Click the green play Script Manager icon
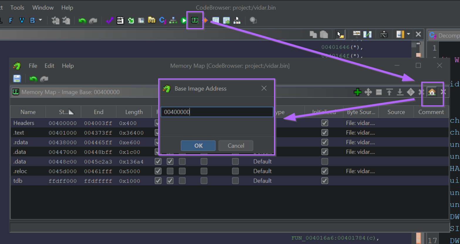The width and height of the screenshot is (460, 244). click(184, 20)
